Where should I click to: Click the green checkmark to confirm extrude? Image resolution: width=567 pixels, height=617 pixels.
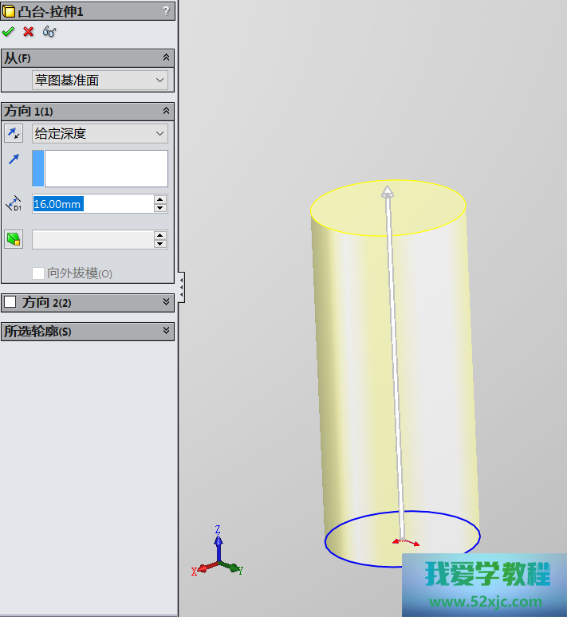(x=9, y=32)
